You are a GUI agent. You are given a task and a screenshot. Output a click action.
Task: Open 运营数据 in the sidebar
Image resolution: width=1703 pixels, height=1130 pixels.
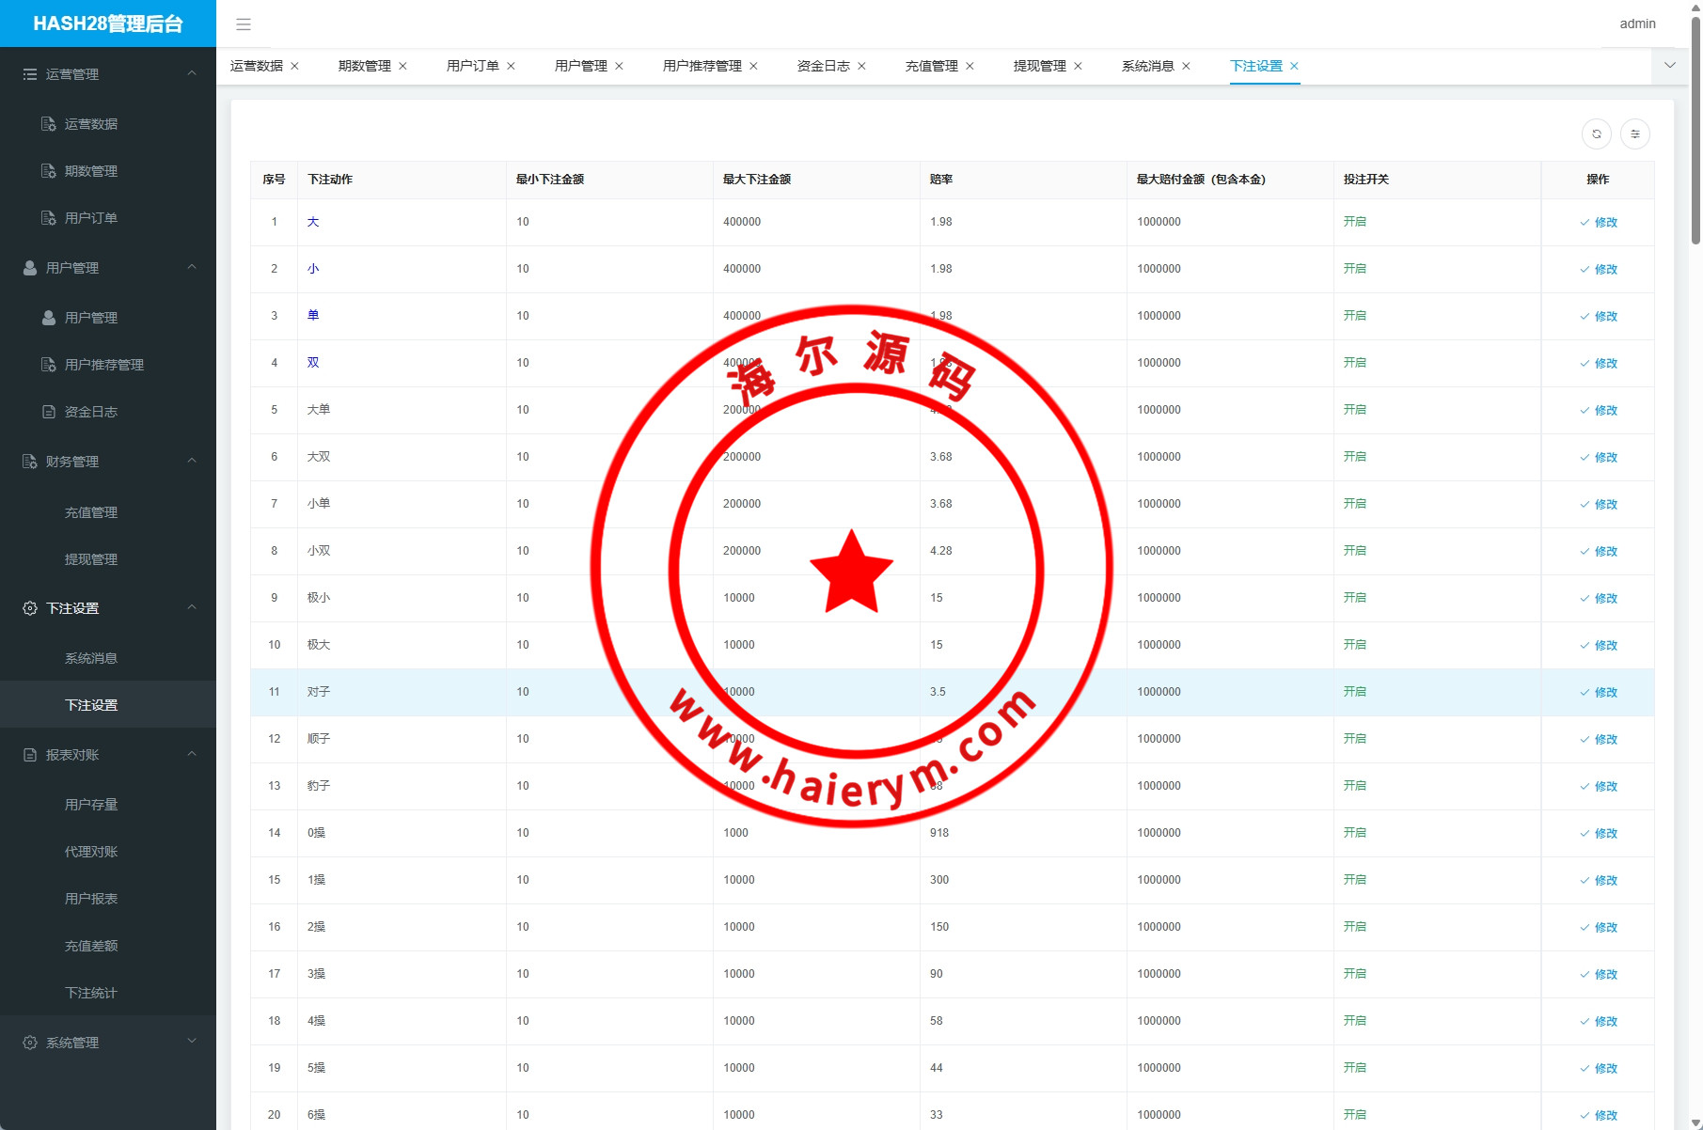90,124
